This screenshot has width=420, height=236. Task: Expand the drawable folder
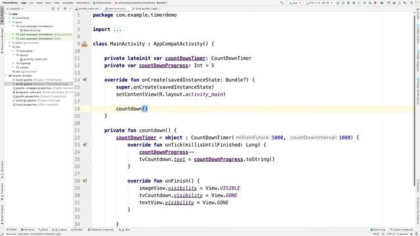point(13,51)
